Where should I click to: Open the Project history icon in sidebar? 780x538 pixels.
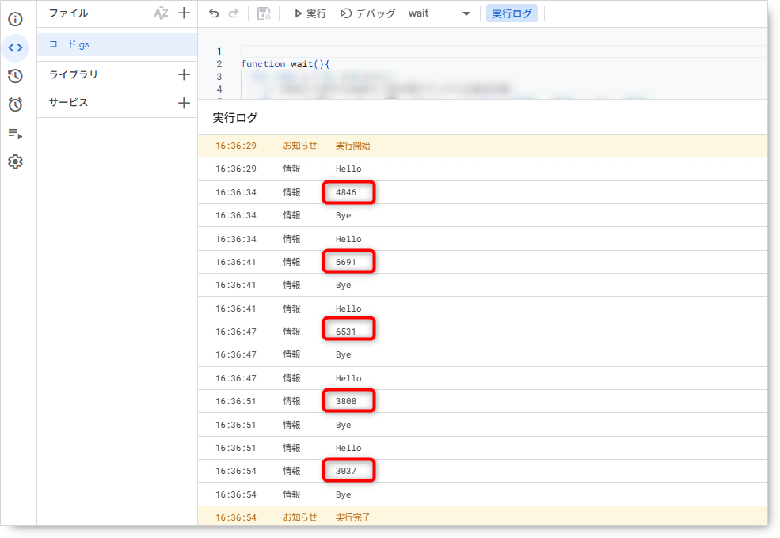tap(15, 76)
